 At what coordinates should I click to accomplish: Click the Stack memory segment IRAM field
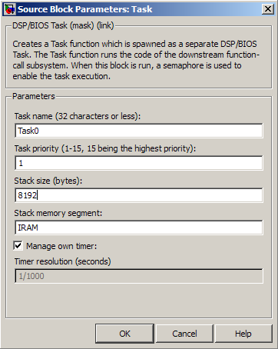click(x=139, y=228)
